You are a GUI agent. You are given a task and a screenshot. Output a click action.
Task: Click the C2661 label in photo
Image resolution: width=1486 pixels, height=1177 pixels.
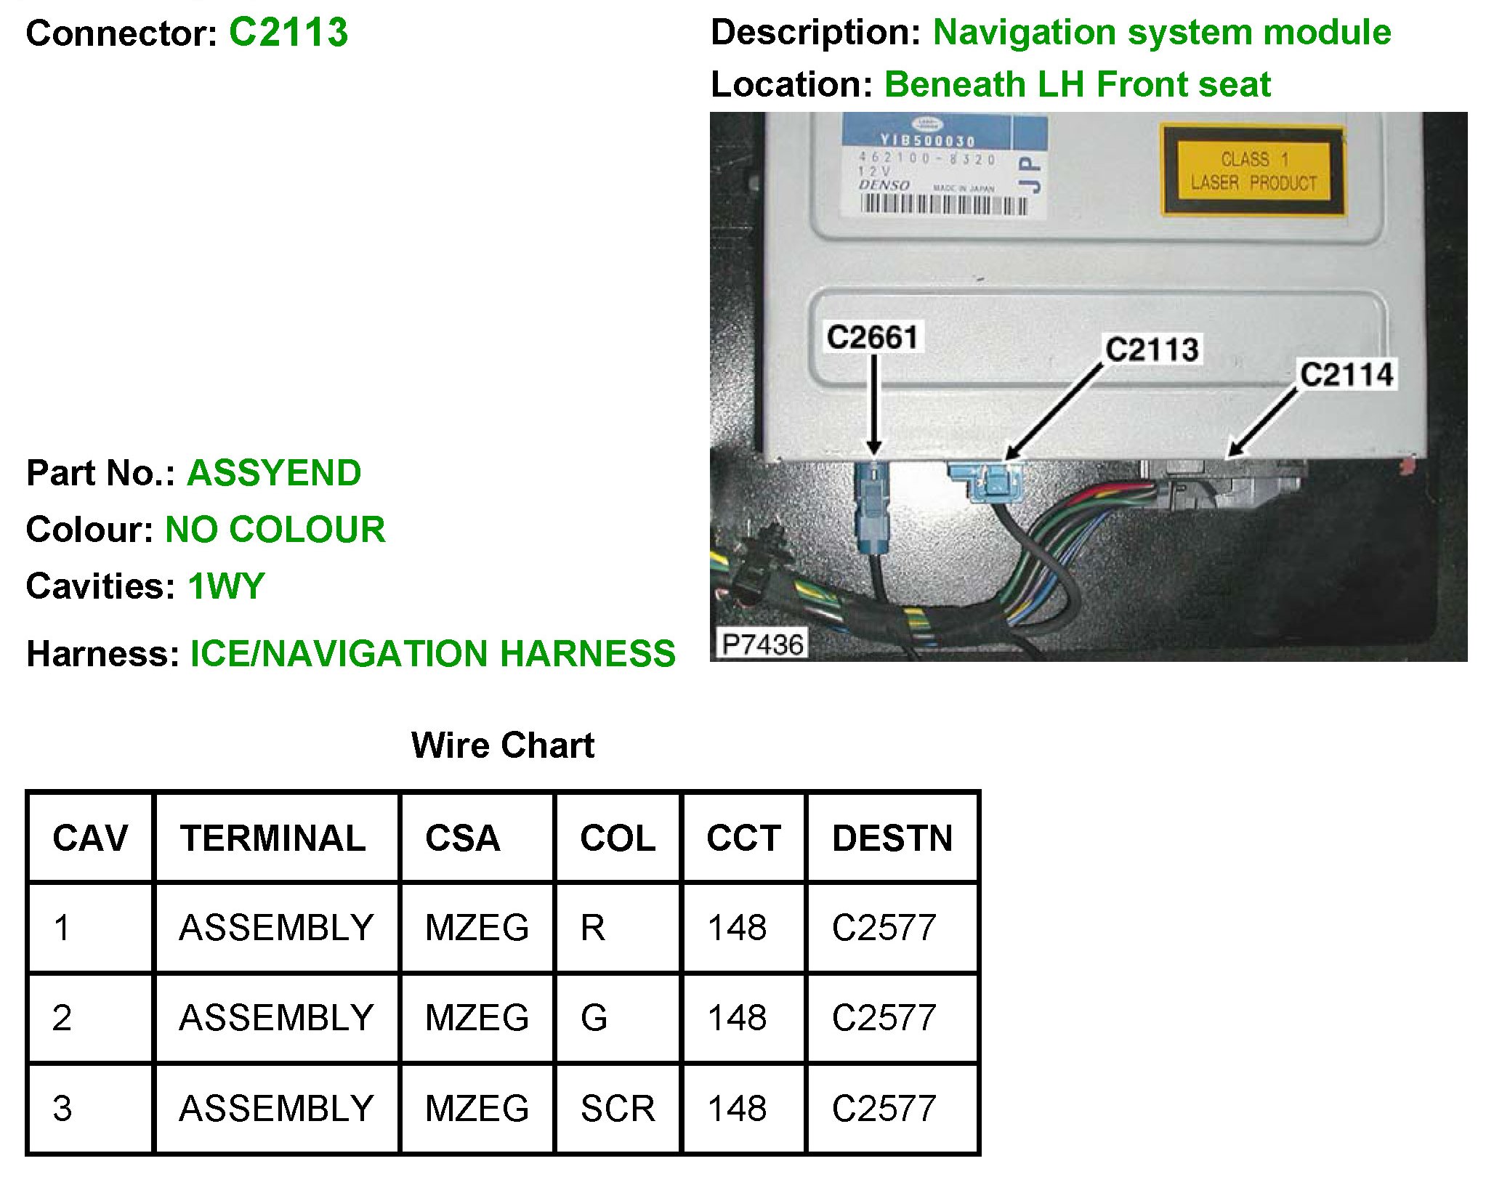click(x=873, y=337)
